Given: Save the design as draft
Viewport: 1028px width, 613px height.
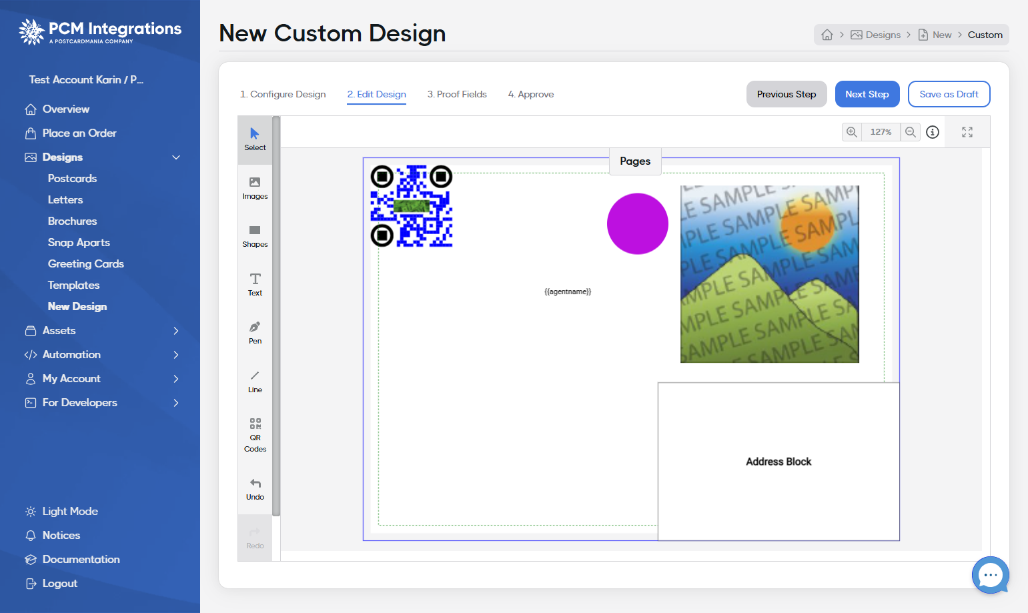Looking at the screenshot, I should coord(949,94).
